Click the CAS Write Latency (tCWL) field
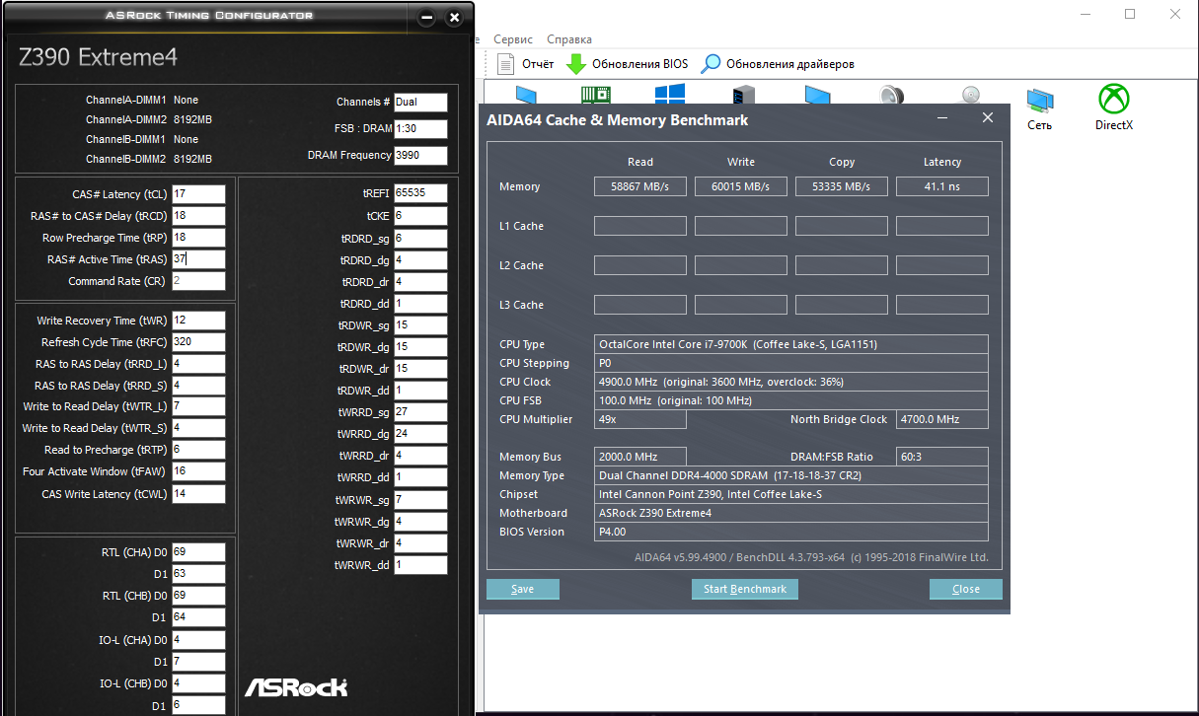 point(198,494)
